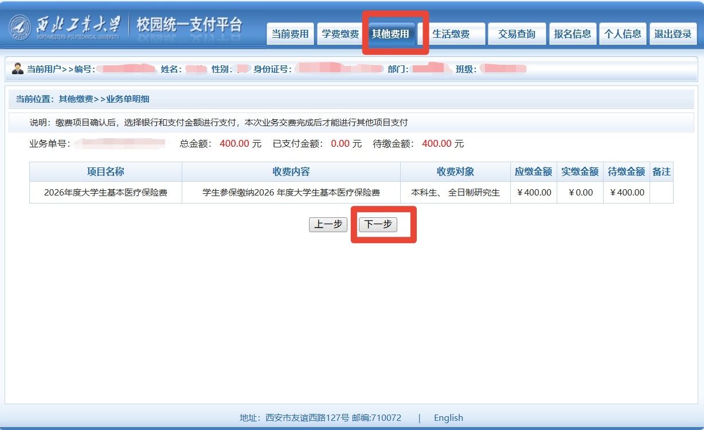The image size is (704, 430).
Task: Click the 项目名称 column header
Action: coord(105,171)
